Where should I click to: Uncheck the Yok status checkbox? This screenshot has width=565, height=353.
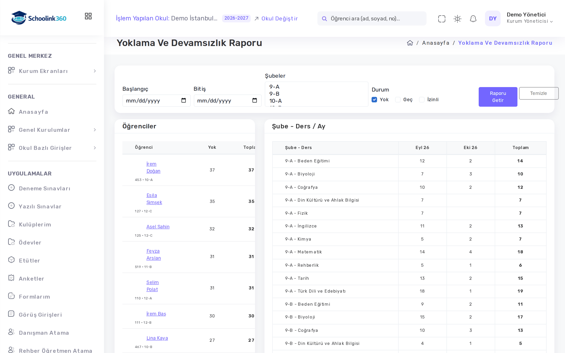[x=374, y=100]
